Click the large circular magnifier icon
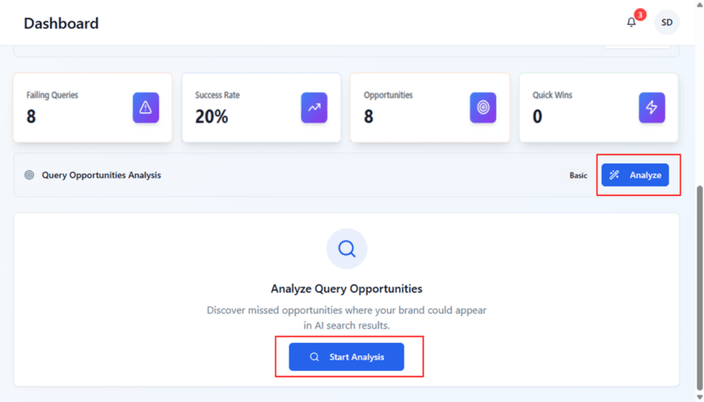The height and width of the screenshot is (402, 704). pyautogui.click(x=346, y=248)
